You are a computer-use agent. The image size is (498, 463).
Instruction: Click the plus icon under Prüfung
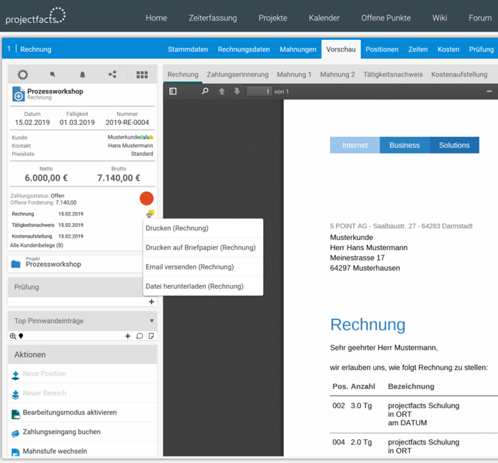151,302
